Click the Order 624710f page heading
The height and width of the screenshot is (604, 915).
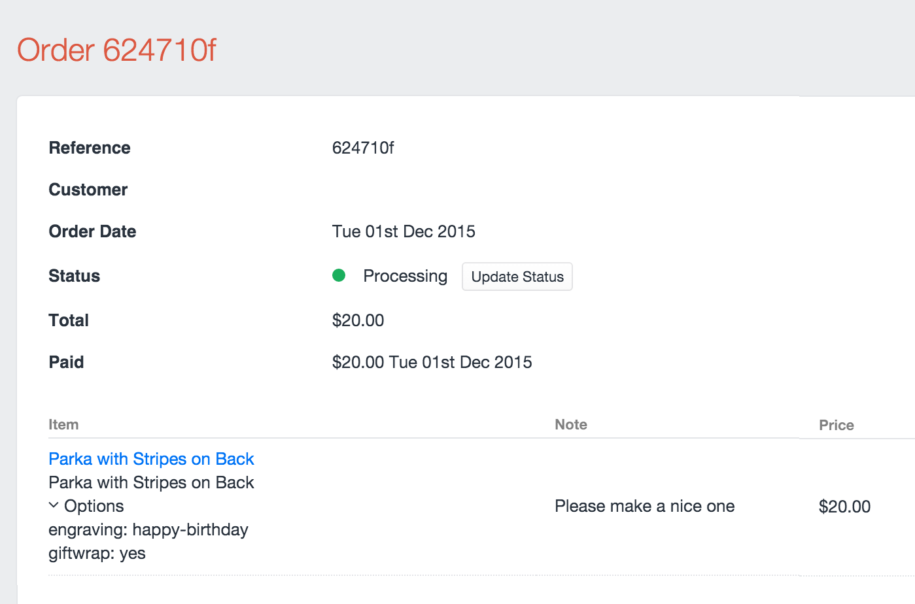click(x=116, y=50)
